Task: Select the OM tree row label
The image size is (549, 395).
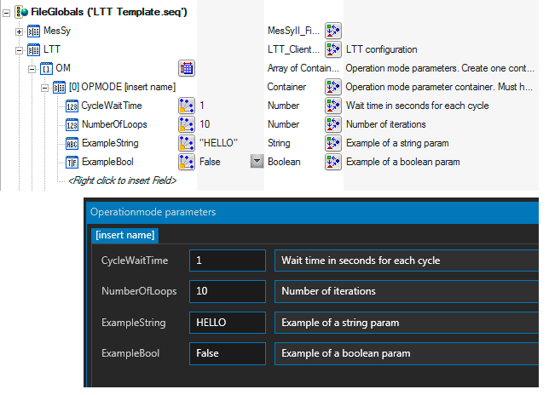Action: (63, 68)
